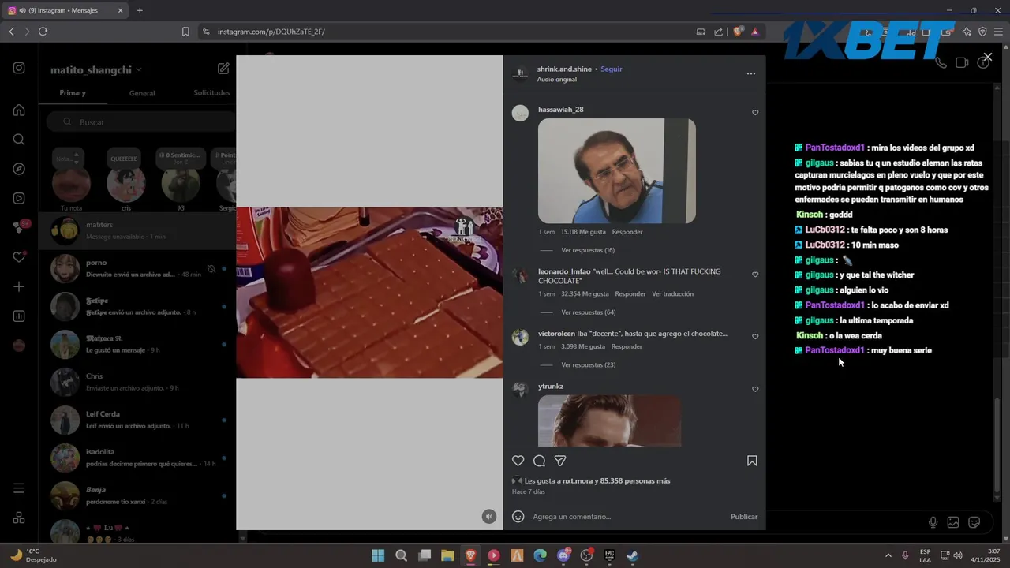Toggle video mute speaker icon
Image resolution: width=1010 pixels, height=568 pixels.
[x=489, y=516]
